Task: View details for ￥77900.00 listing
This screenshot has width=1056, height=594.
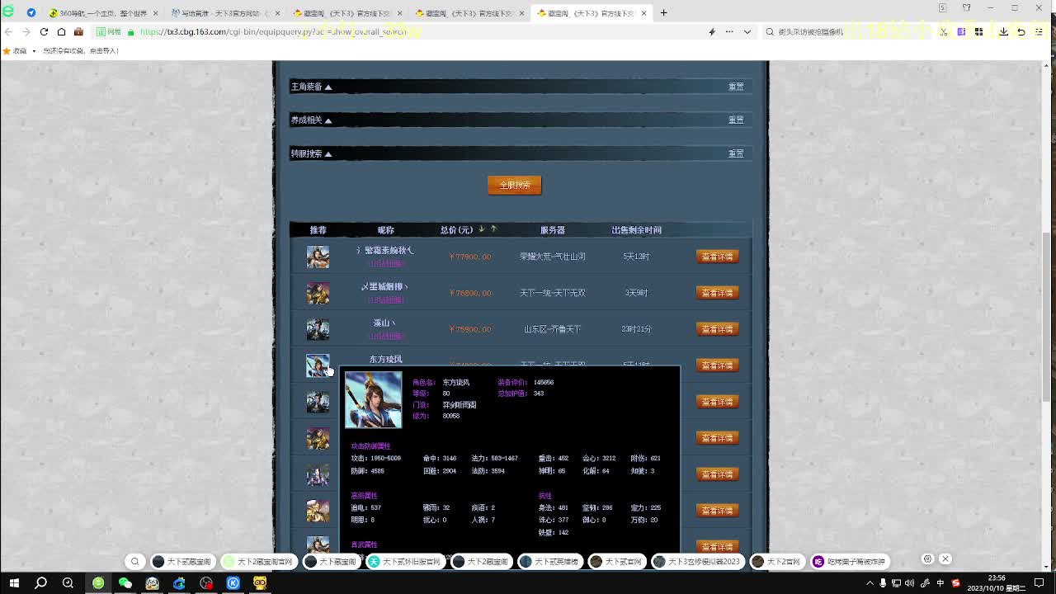Action: point(717,257)
